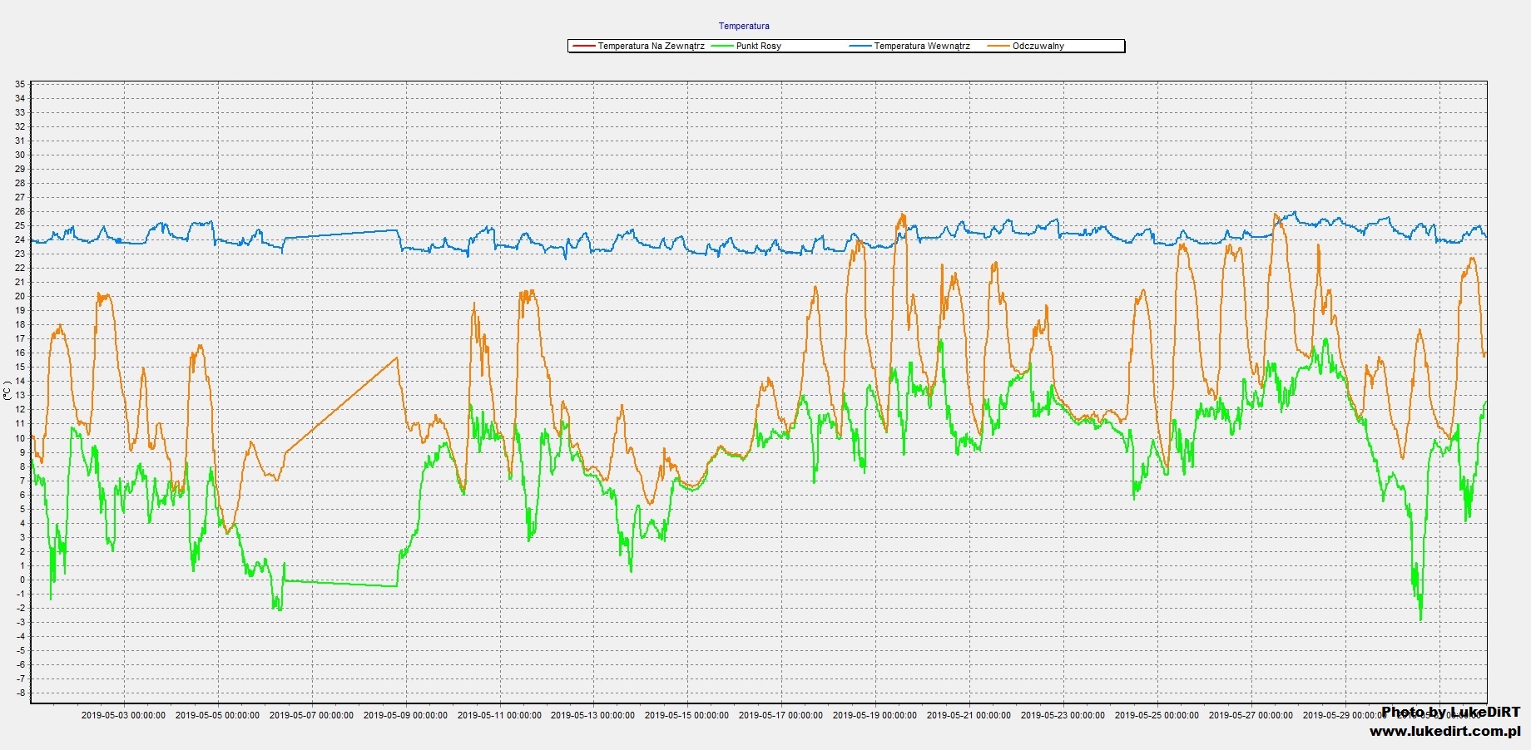
Task: Click the Temperatura chart title
Action: 744,26
